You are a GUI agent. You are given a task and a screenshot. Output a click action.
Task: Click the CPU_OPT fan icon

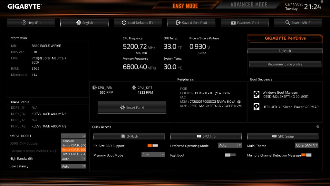tap(134, 88)
